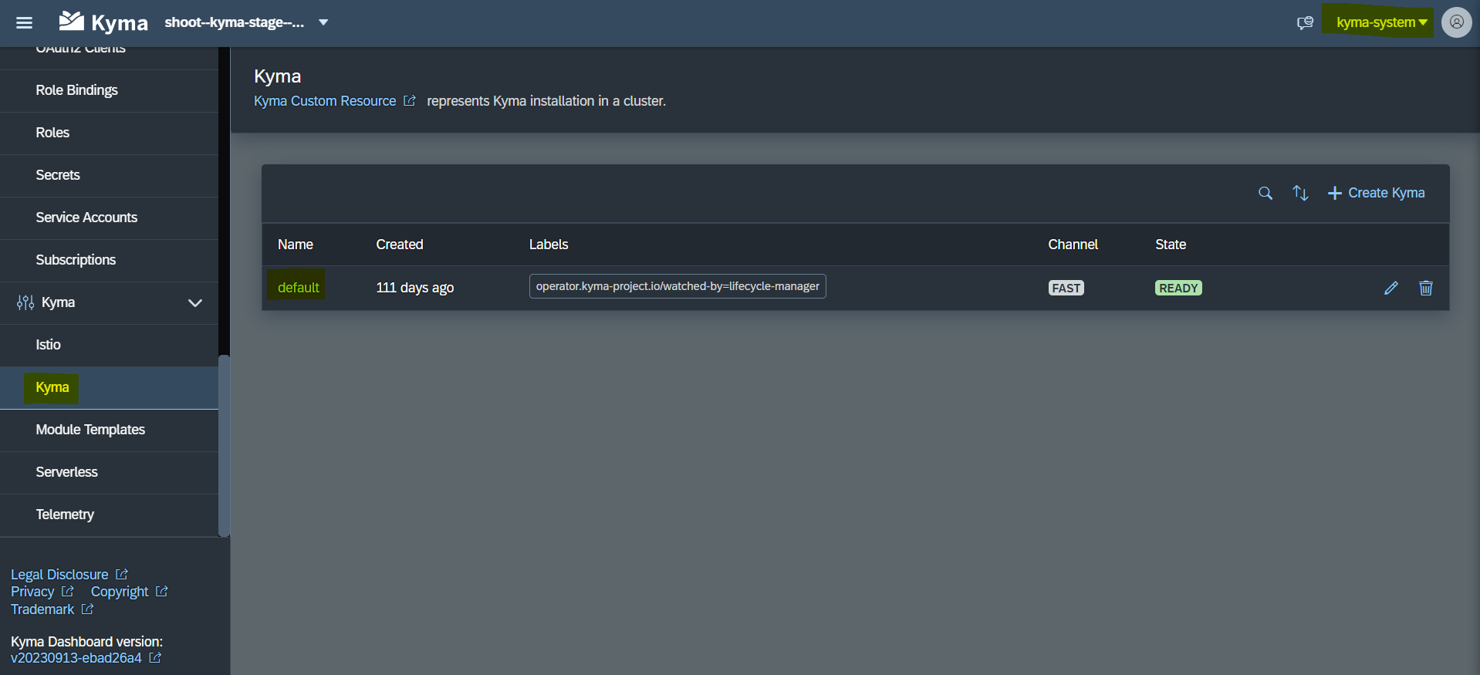The height and width of the screenshot is (675, 1480).
Task: Click Create Kyma button
Action: point(1376,193)
